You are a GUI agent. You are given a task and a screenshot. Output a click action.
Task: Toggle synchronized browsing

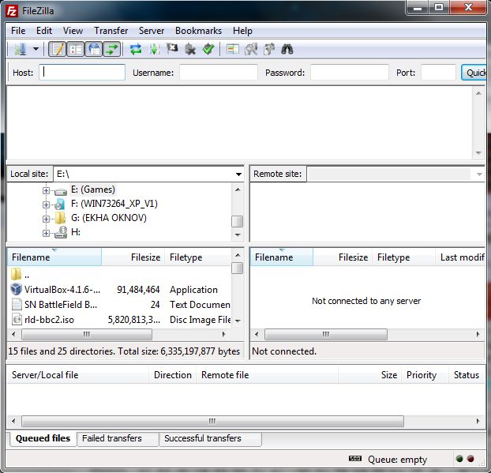pos(269,49)
